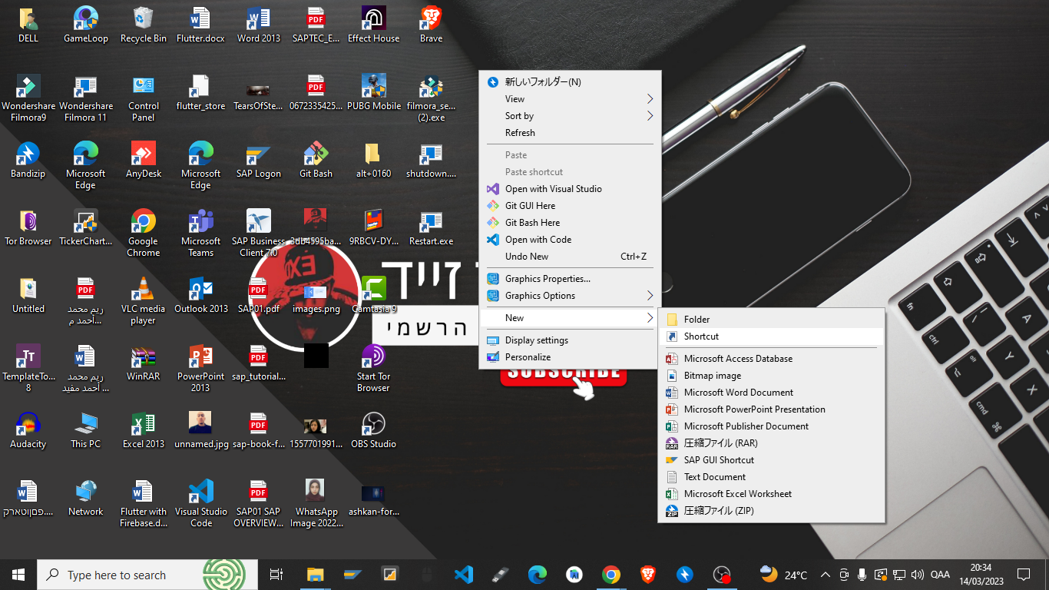Select the PowerPoint 2013 desktop shortcut
Viewport: 1049px width, 590px height.
[x=200, y=368]
